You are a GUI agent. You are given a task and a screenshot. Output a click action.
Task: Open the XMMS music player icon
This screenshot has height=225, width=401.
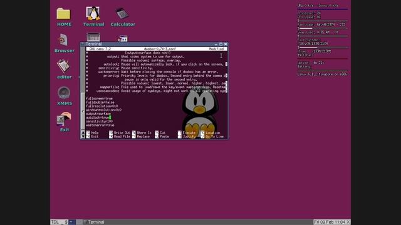64,96
